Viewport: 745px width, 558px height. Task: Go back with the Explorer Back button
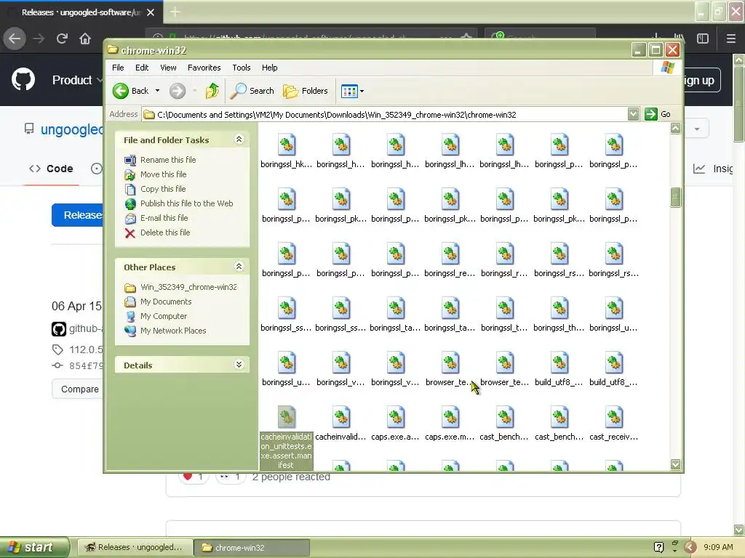point(131,91)
